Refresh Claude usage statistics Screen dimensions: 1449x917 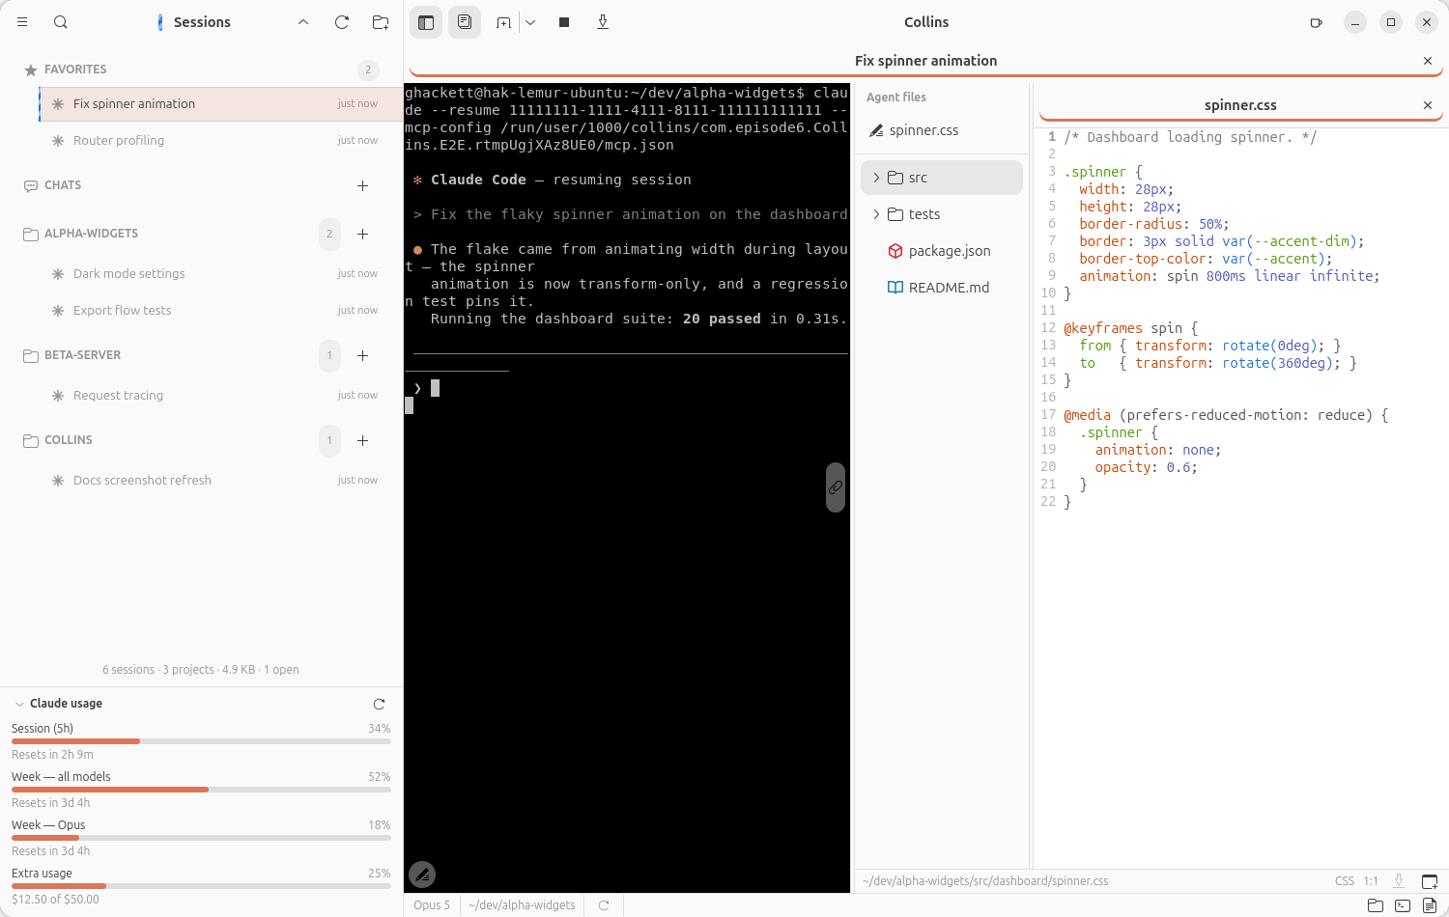coord(379,704)
